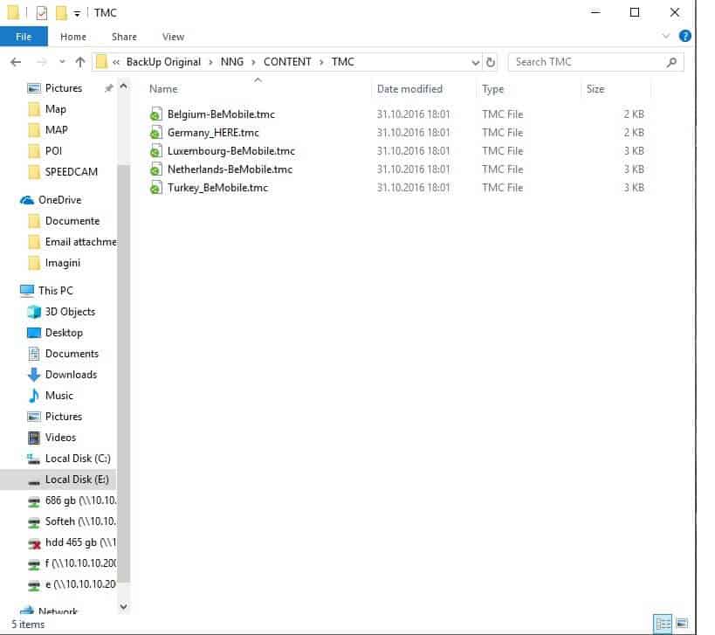The image size is (715, 635).
Task: Switch to the View tab
Action: (x=173, y=37)
